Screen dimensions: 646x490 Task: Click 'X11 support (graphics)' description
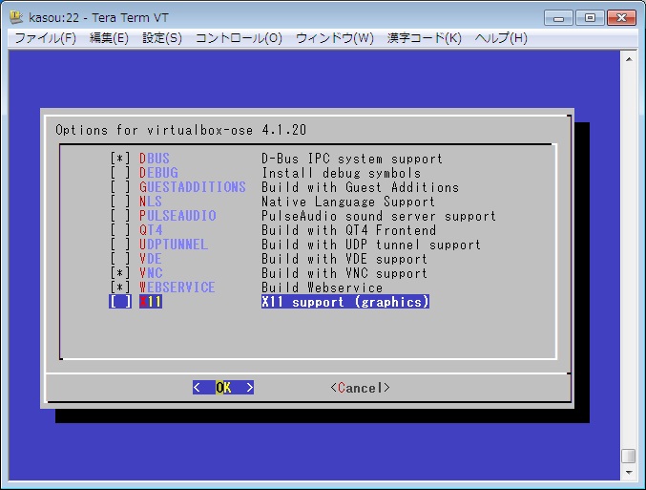[345, 302]
